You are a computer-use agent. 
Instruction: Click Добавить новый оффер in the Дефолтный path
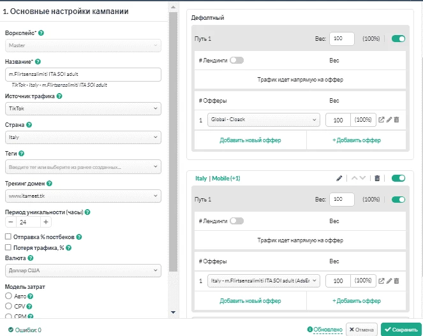point(250,140)
